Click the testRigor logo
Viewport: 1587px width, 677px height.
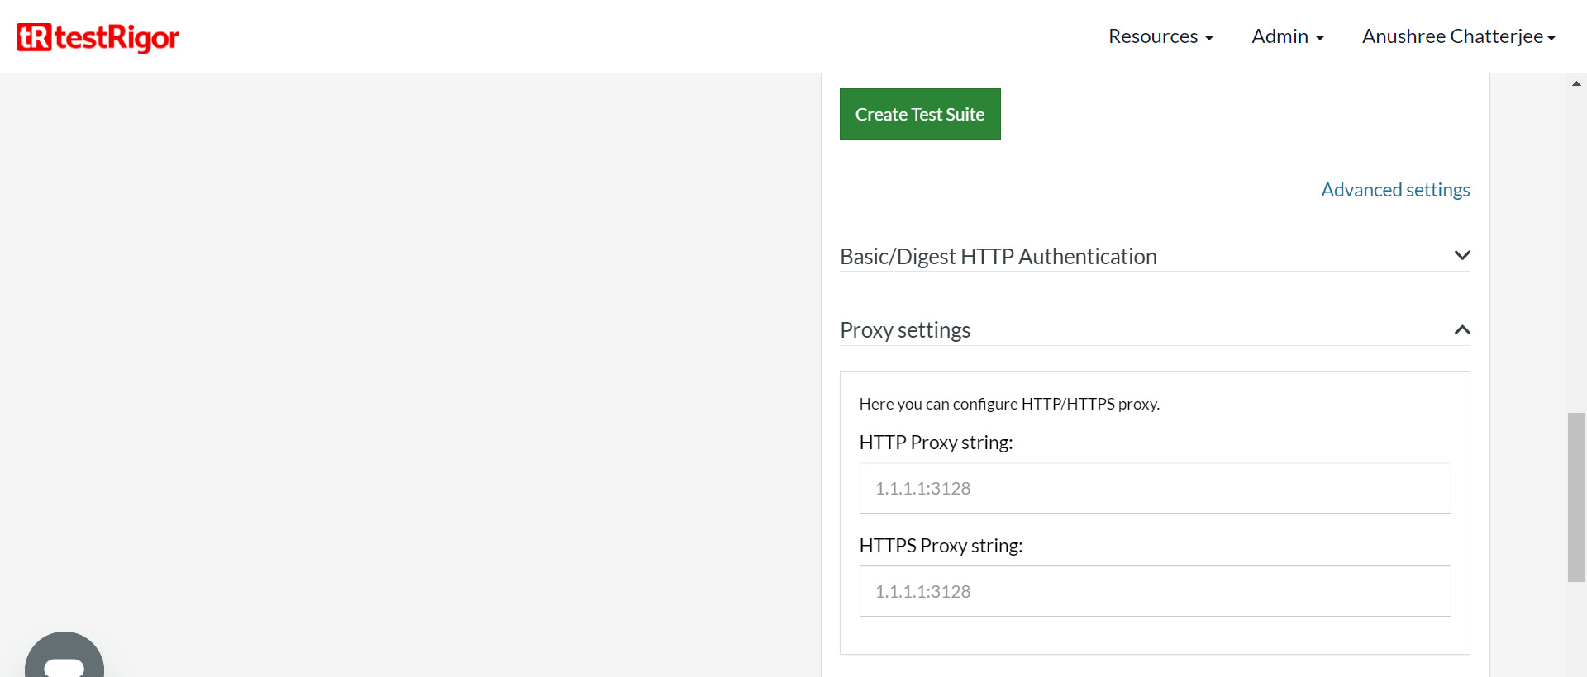click(98, 37)
